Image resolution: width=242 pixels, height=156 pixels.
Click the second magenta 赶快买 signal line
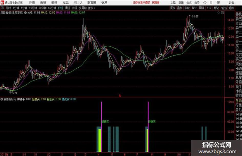pos(148,127)
